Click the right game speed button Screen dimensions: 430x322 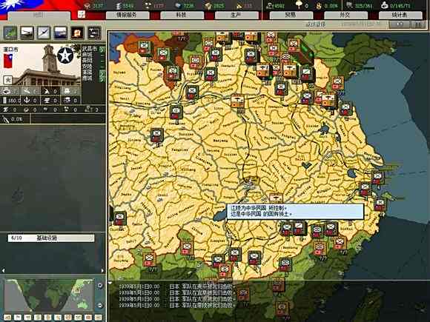pyautogui.click(x=418, y=24)
